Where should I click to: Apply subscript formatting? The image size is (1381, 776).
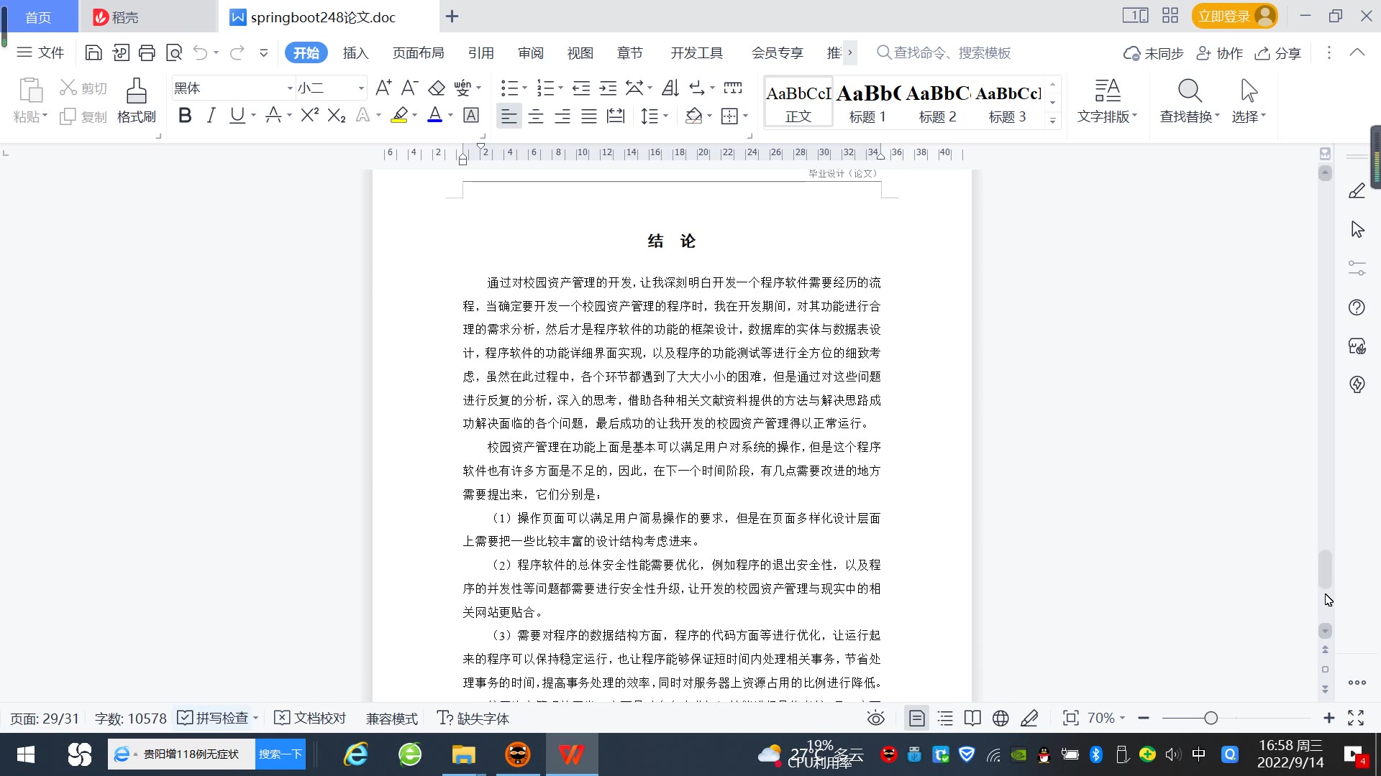337,115
